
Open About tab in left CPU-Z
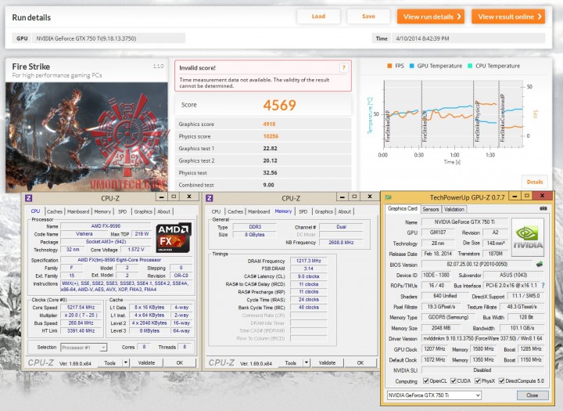[163, 211]
